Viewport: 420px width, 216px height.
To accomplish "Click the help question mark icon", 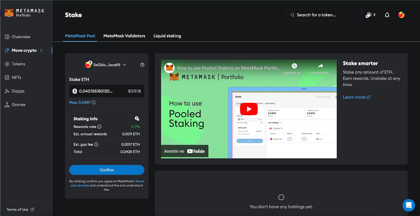I will (142, 65).
